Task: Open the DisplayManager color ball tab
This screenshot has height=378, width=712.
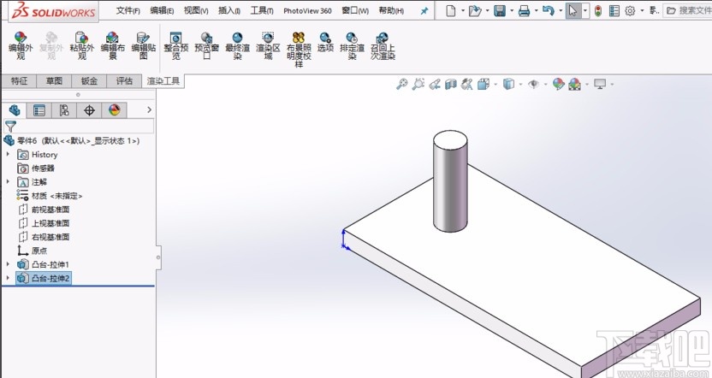Action: click(114, 110)
